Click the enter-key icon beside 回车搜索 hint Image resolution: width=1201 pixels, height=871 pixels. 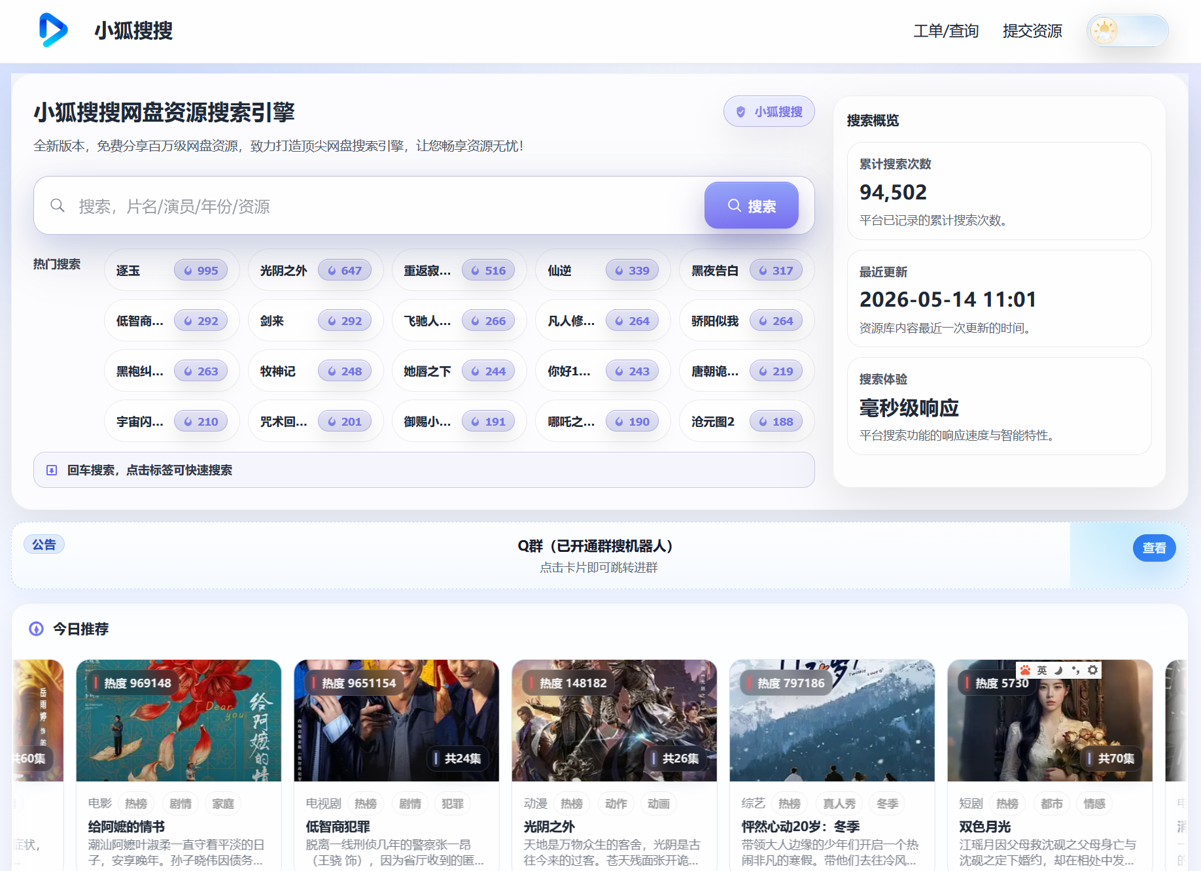[x=52, y=470]
